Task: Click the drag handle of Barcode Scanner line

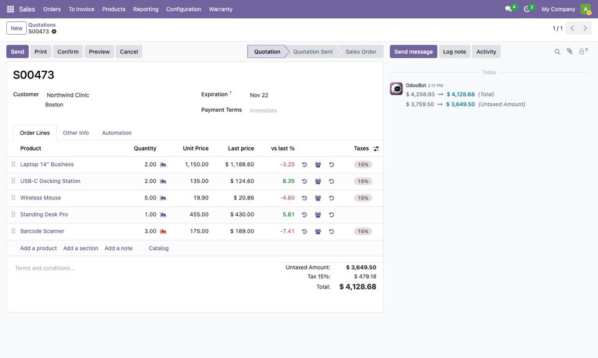Action: [x=13, y=231]
